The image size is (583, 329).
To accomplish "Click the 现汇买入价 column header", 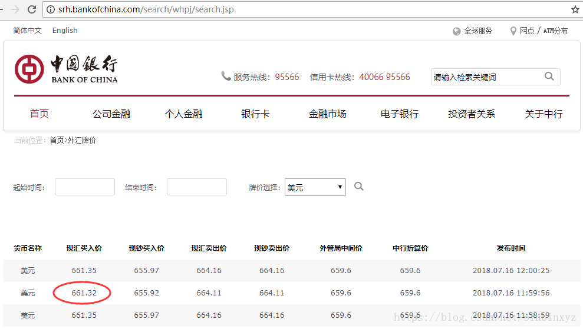I will tap(84, 248).
